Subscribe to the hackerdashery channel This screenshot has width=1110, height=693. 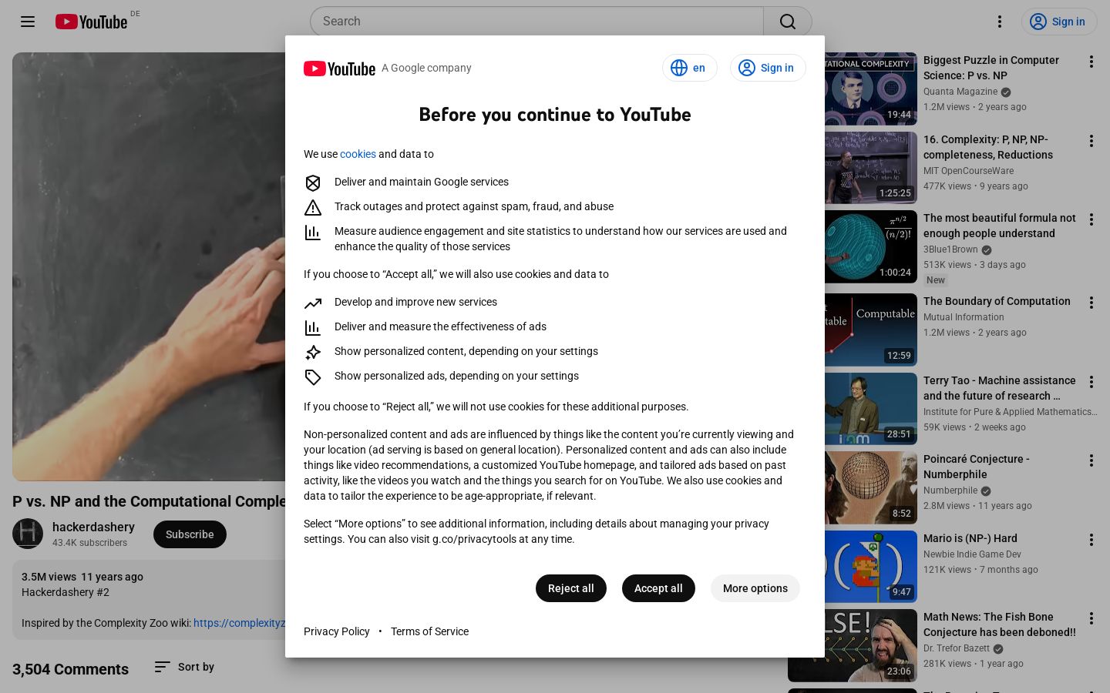coord(190,534)
